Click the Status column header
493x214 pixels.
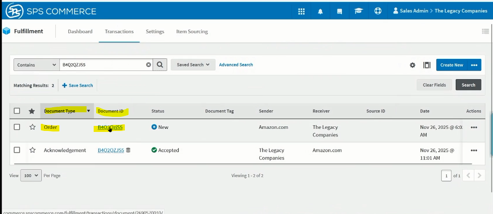158,111
